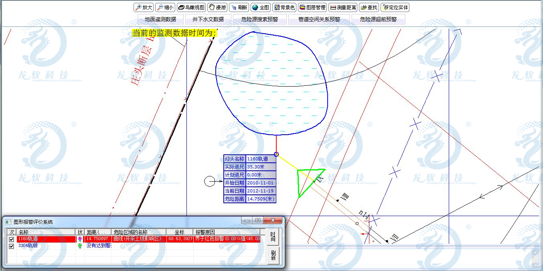Click the 放大 zoom in tool
This screenshot has width=543, height=271.
144,7
